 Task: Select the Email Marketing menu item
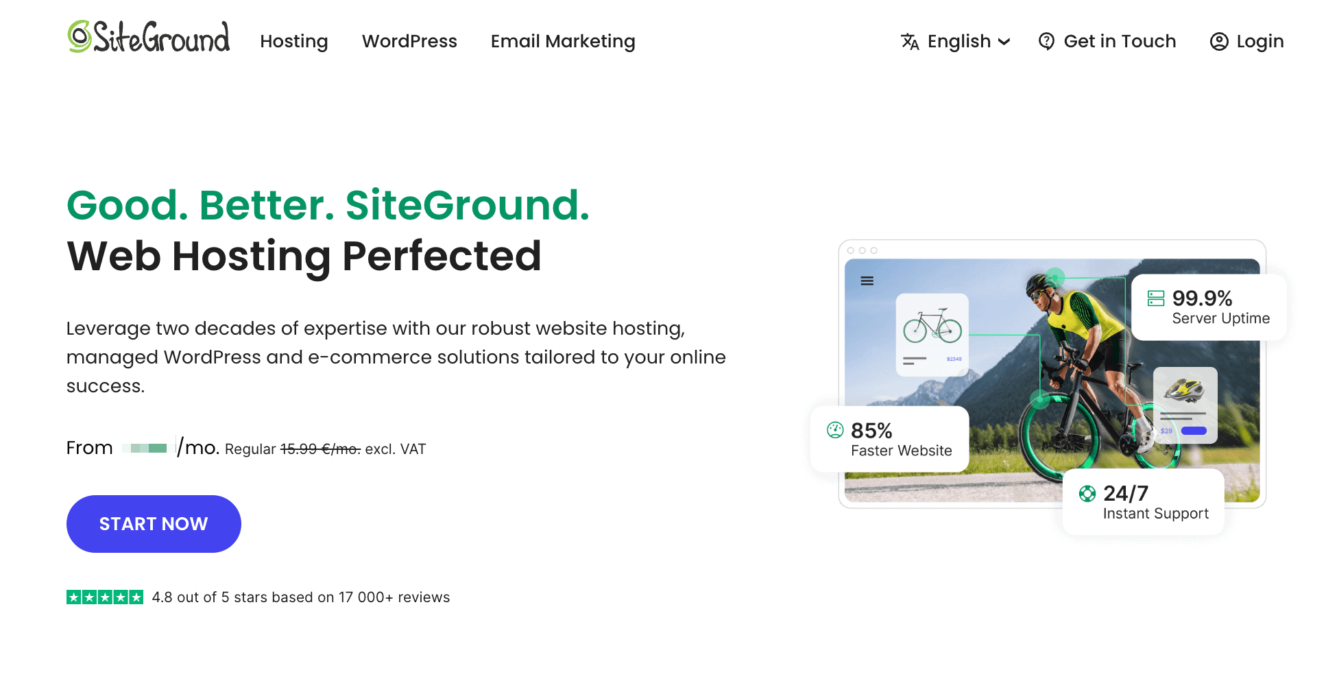pyautogui.click(x=562, y=42)
